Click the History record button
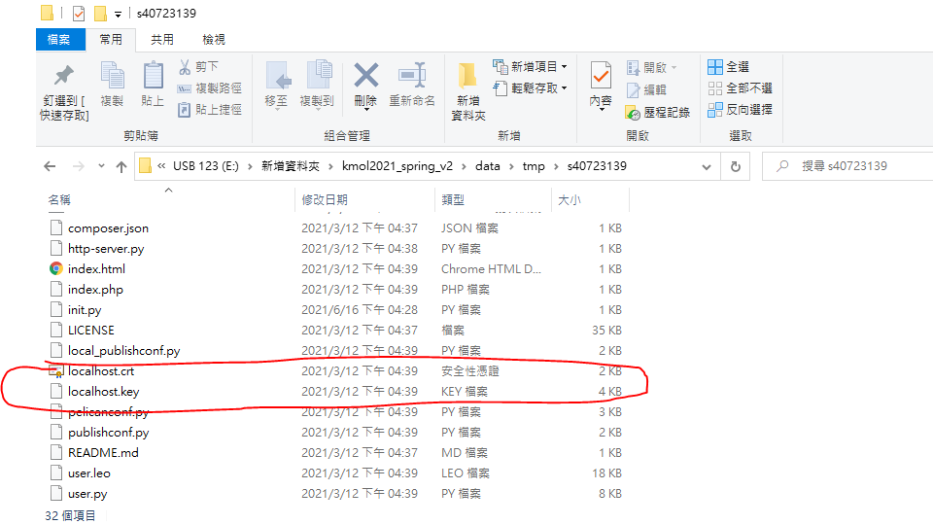This screenshot has height=525, width=933. pos(658,112)
